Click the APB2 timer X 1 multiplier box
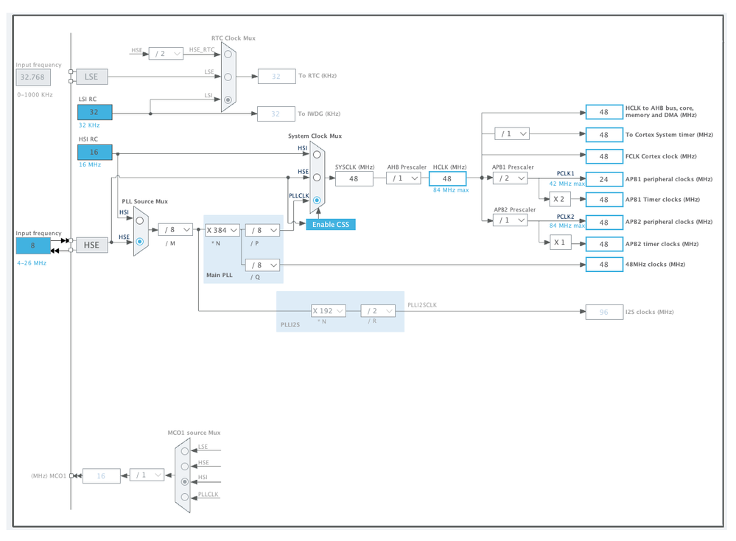 (560, 242)
